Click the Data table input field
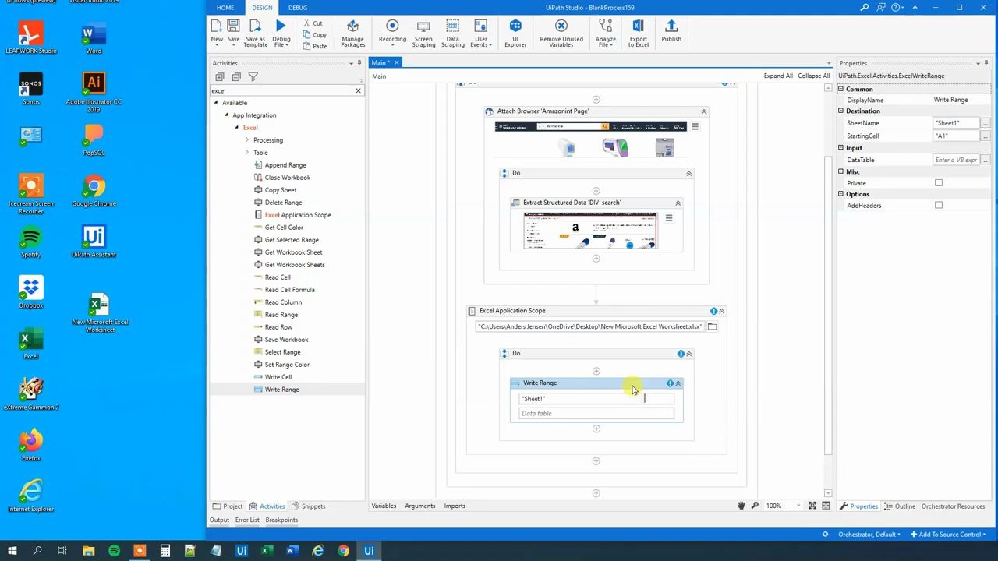Screen dimensions: 998x561 pyautogui.click(x=596, y=414)
